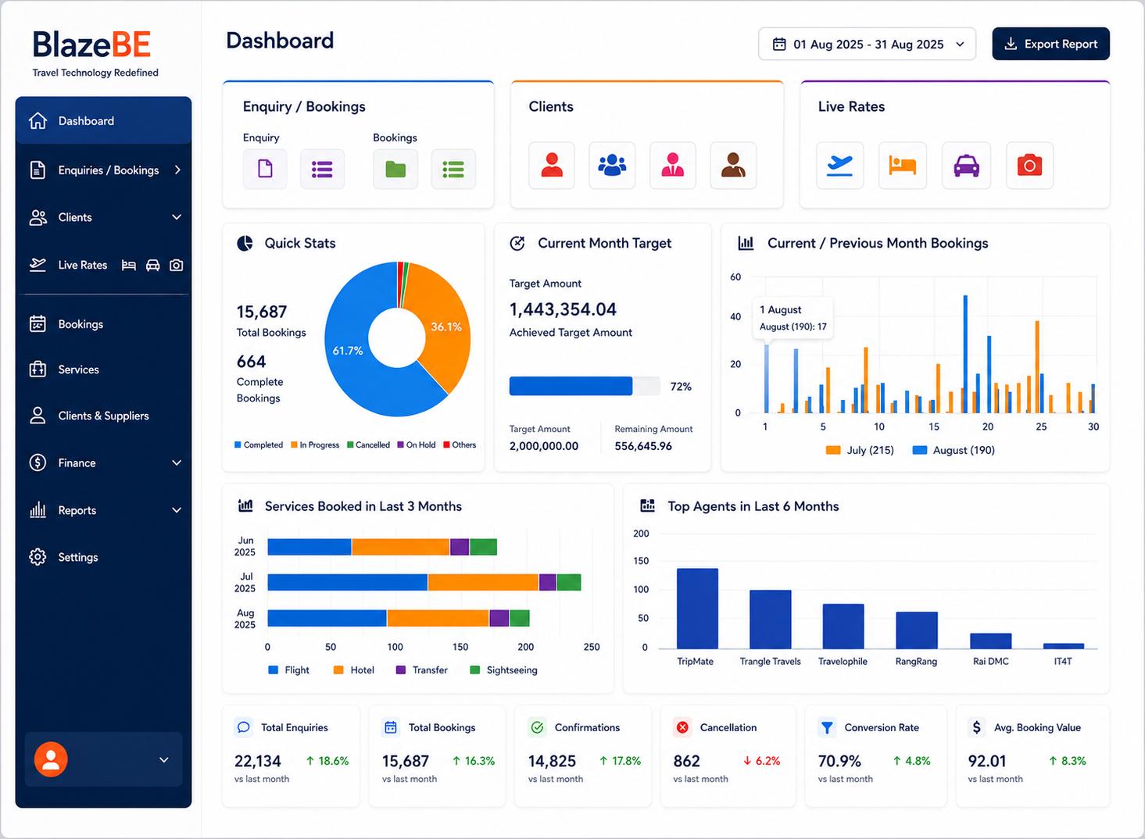Expand the Clients sidebar chevron

(x=177, y=217)
